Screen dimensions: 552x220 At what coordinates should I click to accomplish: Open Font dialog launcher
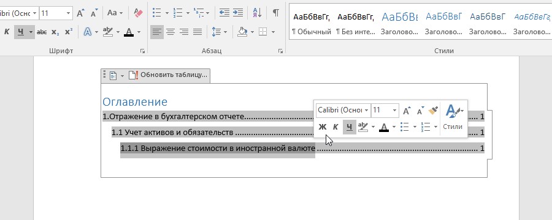[x=142, y=51]
